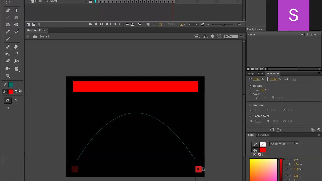The image size is (322, 181).
Task: Select the Oval tool
Action: tap(8, 25)
